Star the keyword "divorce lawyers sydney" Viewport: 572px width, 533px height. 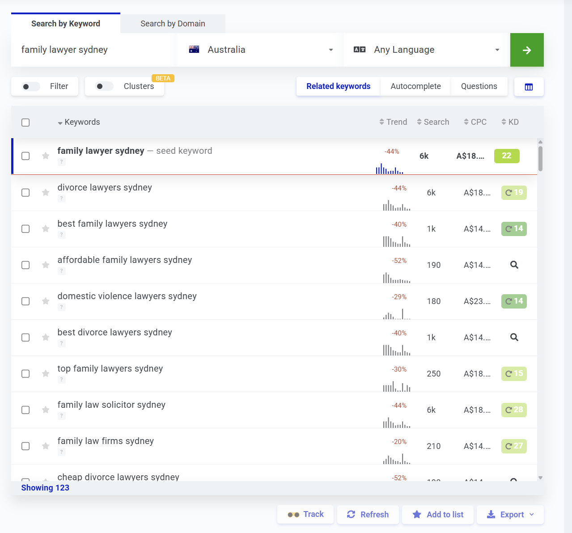point(45,192)
